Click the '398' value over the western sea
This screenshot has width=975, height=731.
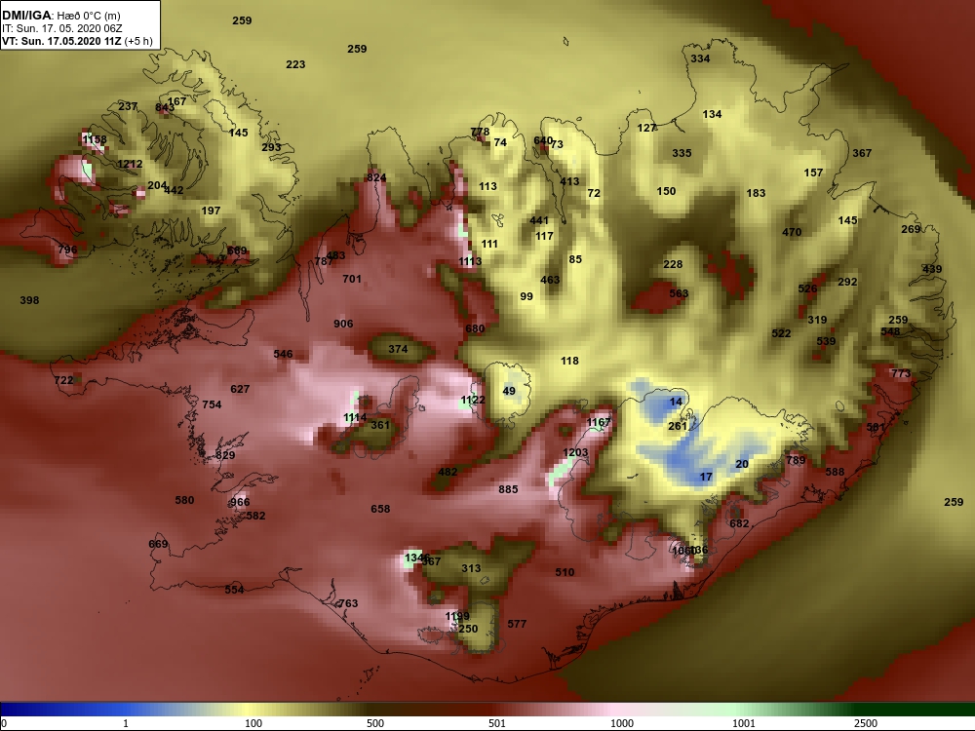coord(29,300)
